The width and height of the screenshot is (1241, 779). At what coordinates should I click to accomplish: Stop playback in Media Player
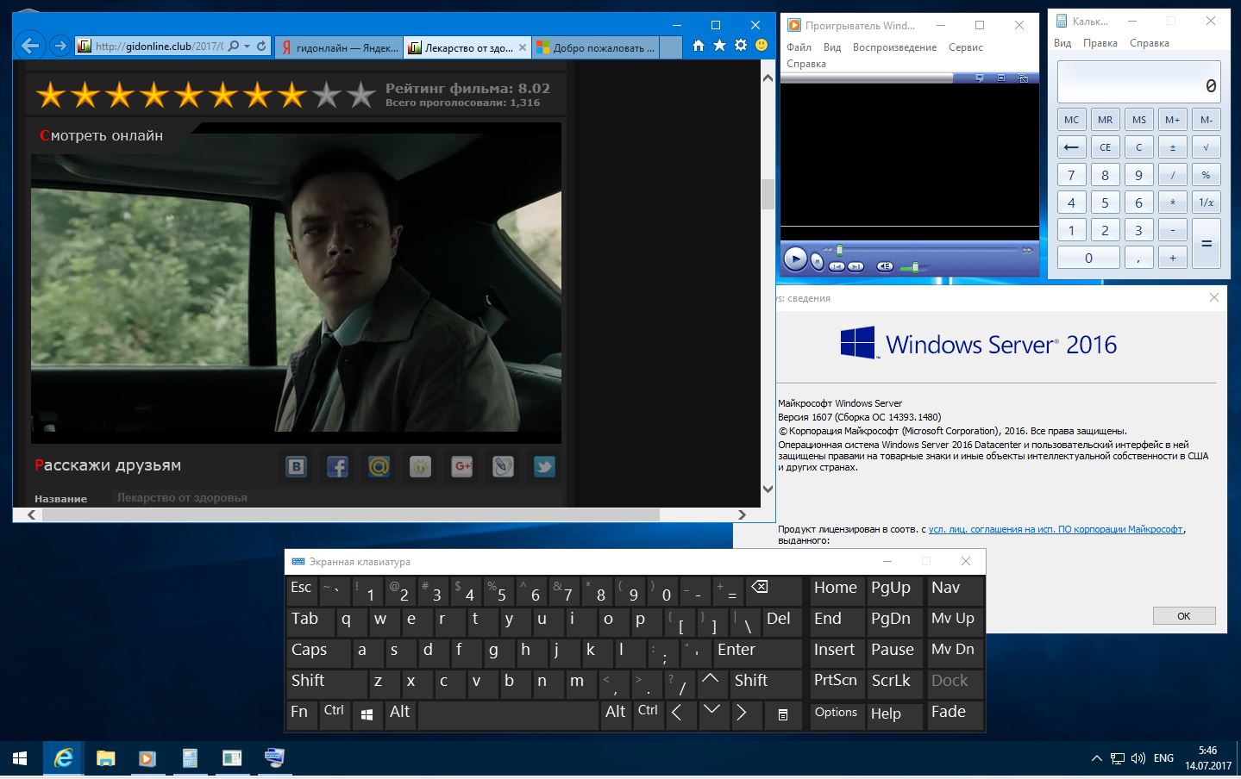pyautogui.click(x=818, y=261)
